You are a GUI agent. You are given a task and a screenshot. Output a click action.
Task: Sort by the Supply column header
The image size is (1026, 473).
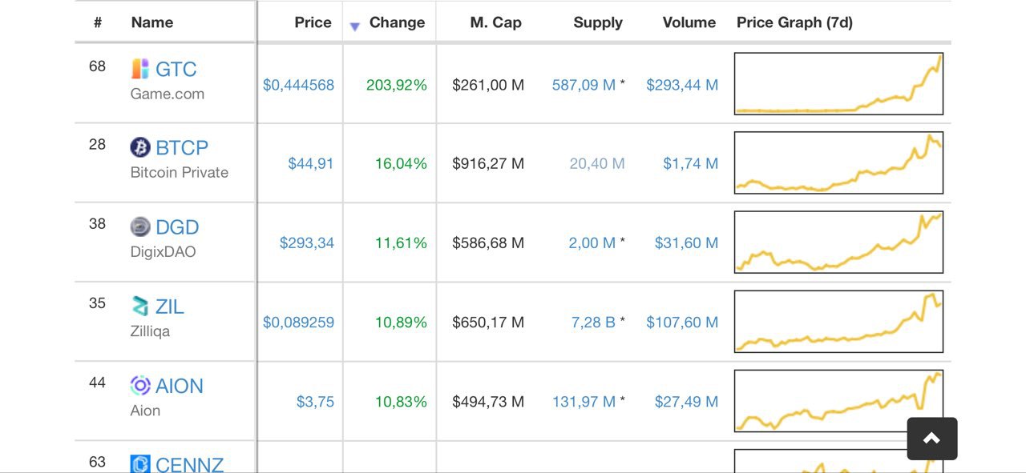point(598,23)
